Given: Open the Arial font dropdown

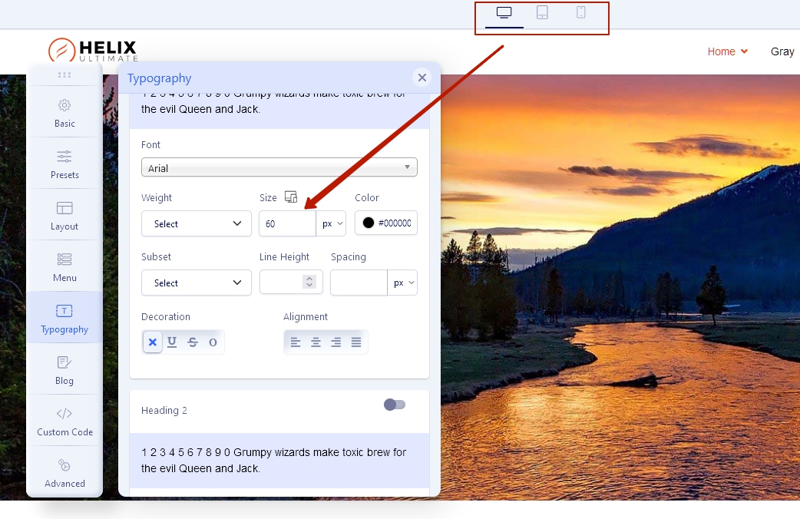Looking at the screenshot, I should coord(279,167).
